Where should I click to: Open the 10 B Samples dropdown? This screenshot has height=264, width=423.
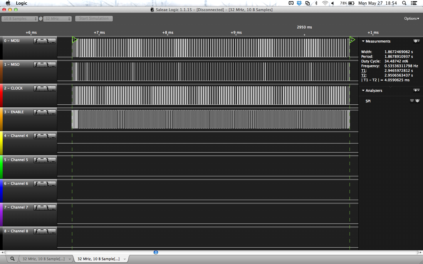tap(20, 18)
